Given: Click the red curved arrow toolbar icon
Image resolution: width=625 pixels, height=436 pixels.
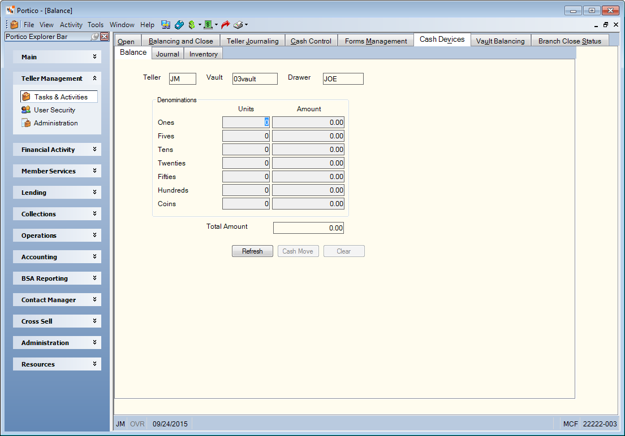Looking at the screenshot, I should [x=226, y=25].
